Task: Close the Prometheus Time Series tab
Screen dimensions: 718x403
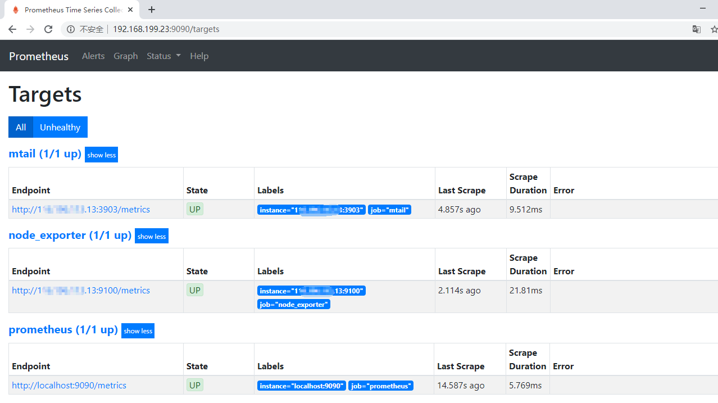Action: (130, 10)
